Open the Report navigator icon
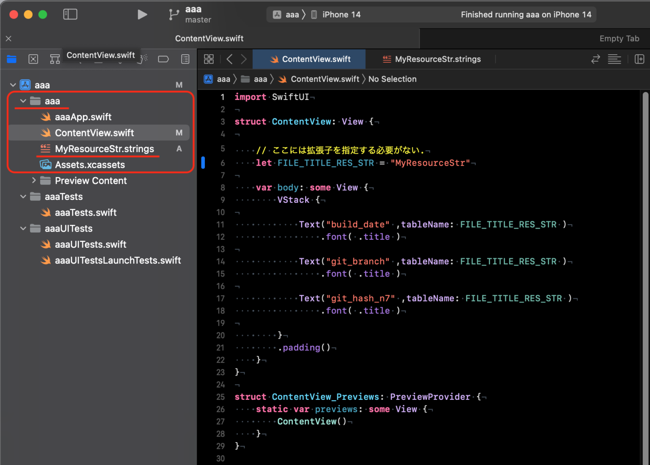Screen dimensions: 650x465 pyautogui.click(x=185, y=59)
